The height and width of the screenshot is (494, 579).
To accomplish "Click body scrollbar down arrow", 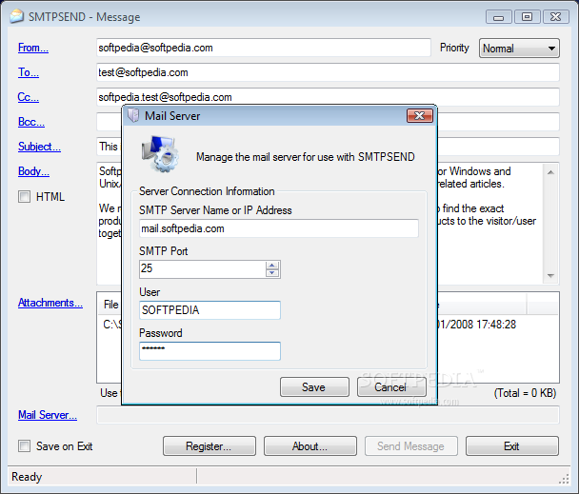I will pos(550,276).
